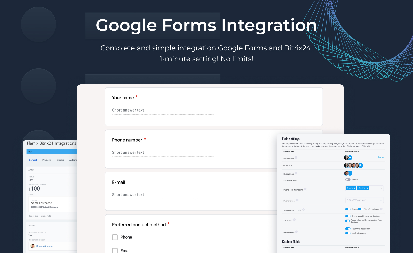Screen dimensions: 413x253
Task: Click the info icon beside Phone auto-formatting
Action: [305, 189]
